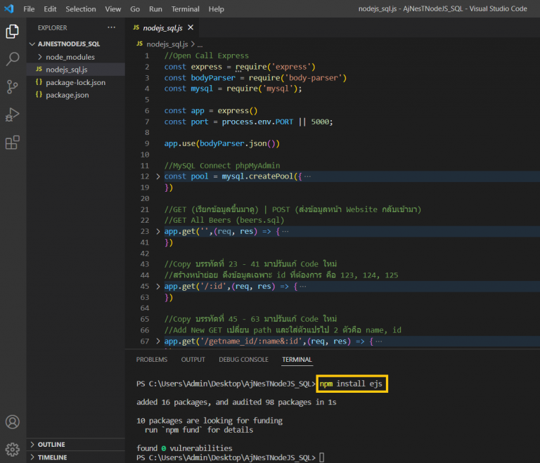Open the Manage gear icon
The width and height of the screenshot is (540, 463).
coord(12,449)
